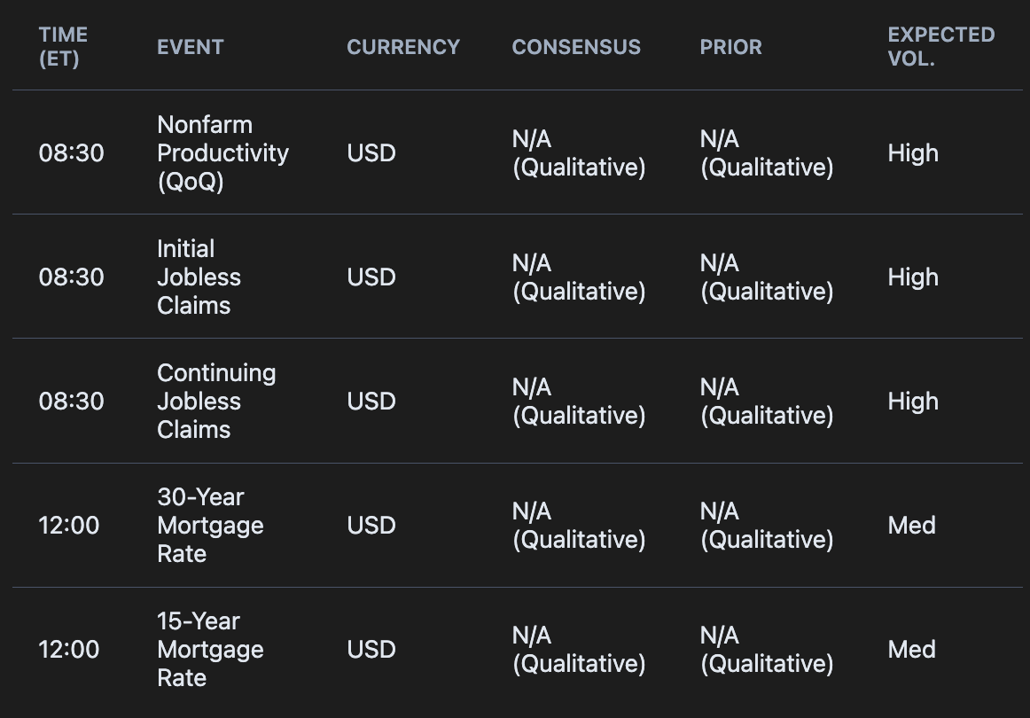Open the Nonfarm Productivity (QoQ) event

222,152
